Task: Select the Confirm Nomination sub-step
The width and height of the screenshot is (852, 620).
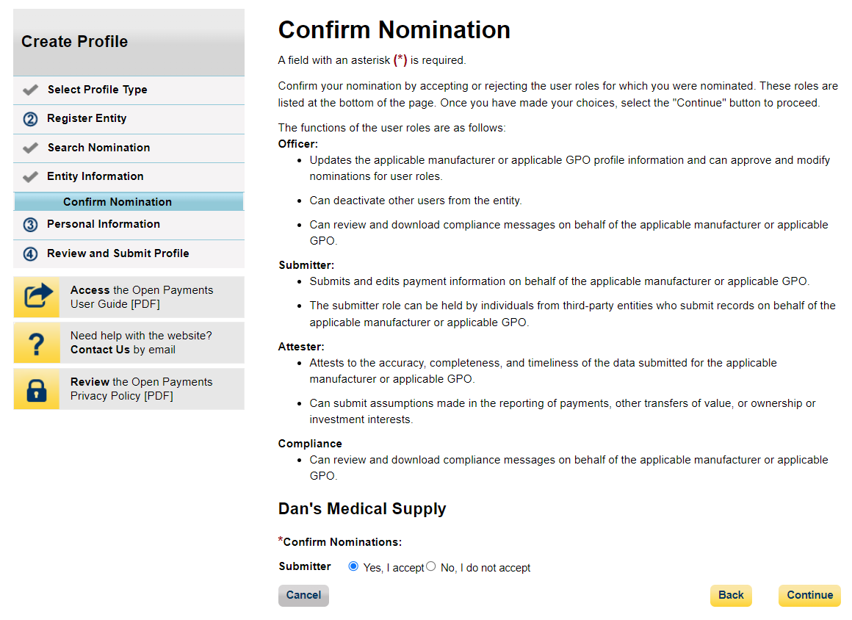Action: click(118, 202)
